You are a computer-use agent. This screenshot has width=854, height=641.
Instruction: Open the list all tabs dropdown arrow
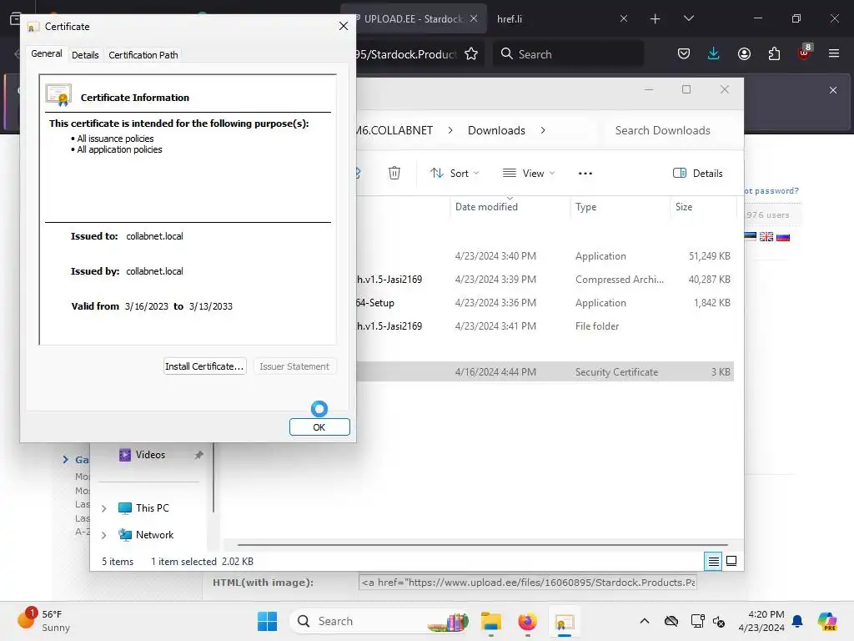coord(688,18)
